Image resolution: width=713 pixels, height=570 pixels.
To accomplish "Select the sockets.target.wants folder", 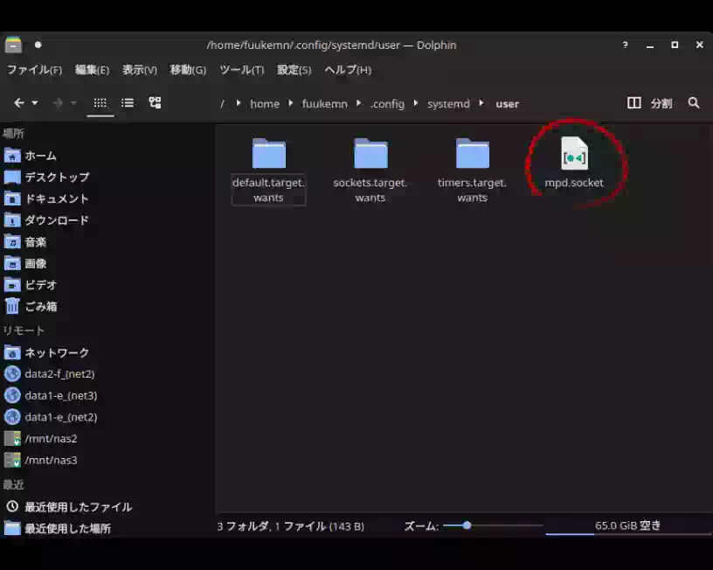I will [370, 170].
